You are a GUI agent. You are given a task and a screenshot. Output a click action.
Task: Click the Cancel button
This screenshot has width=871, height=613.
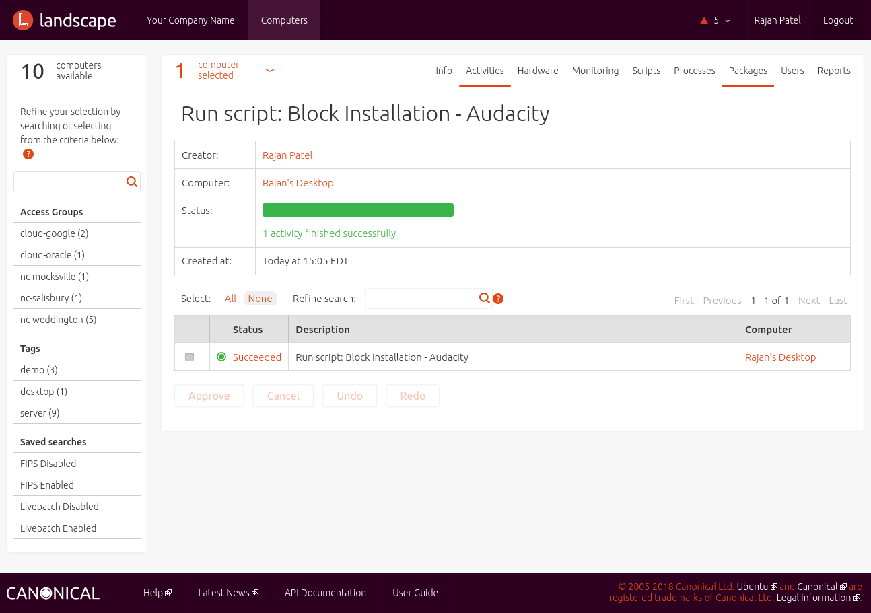[x=283, y=396]
